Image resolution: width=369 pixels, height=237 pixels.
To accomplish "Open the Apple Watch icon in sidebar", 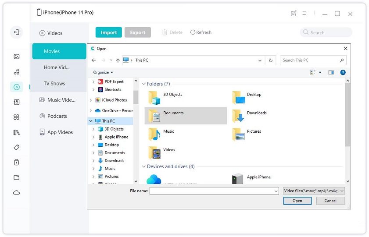I will 17,162.
